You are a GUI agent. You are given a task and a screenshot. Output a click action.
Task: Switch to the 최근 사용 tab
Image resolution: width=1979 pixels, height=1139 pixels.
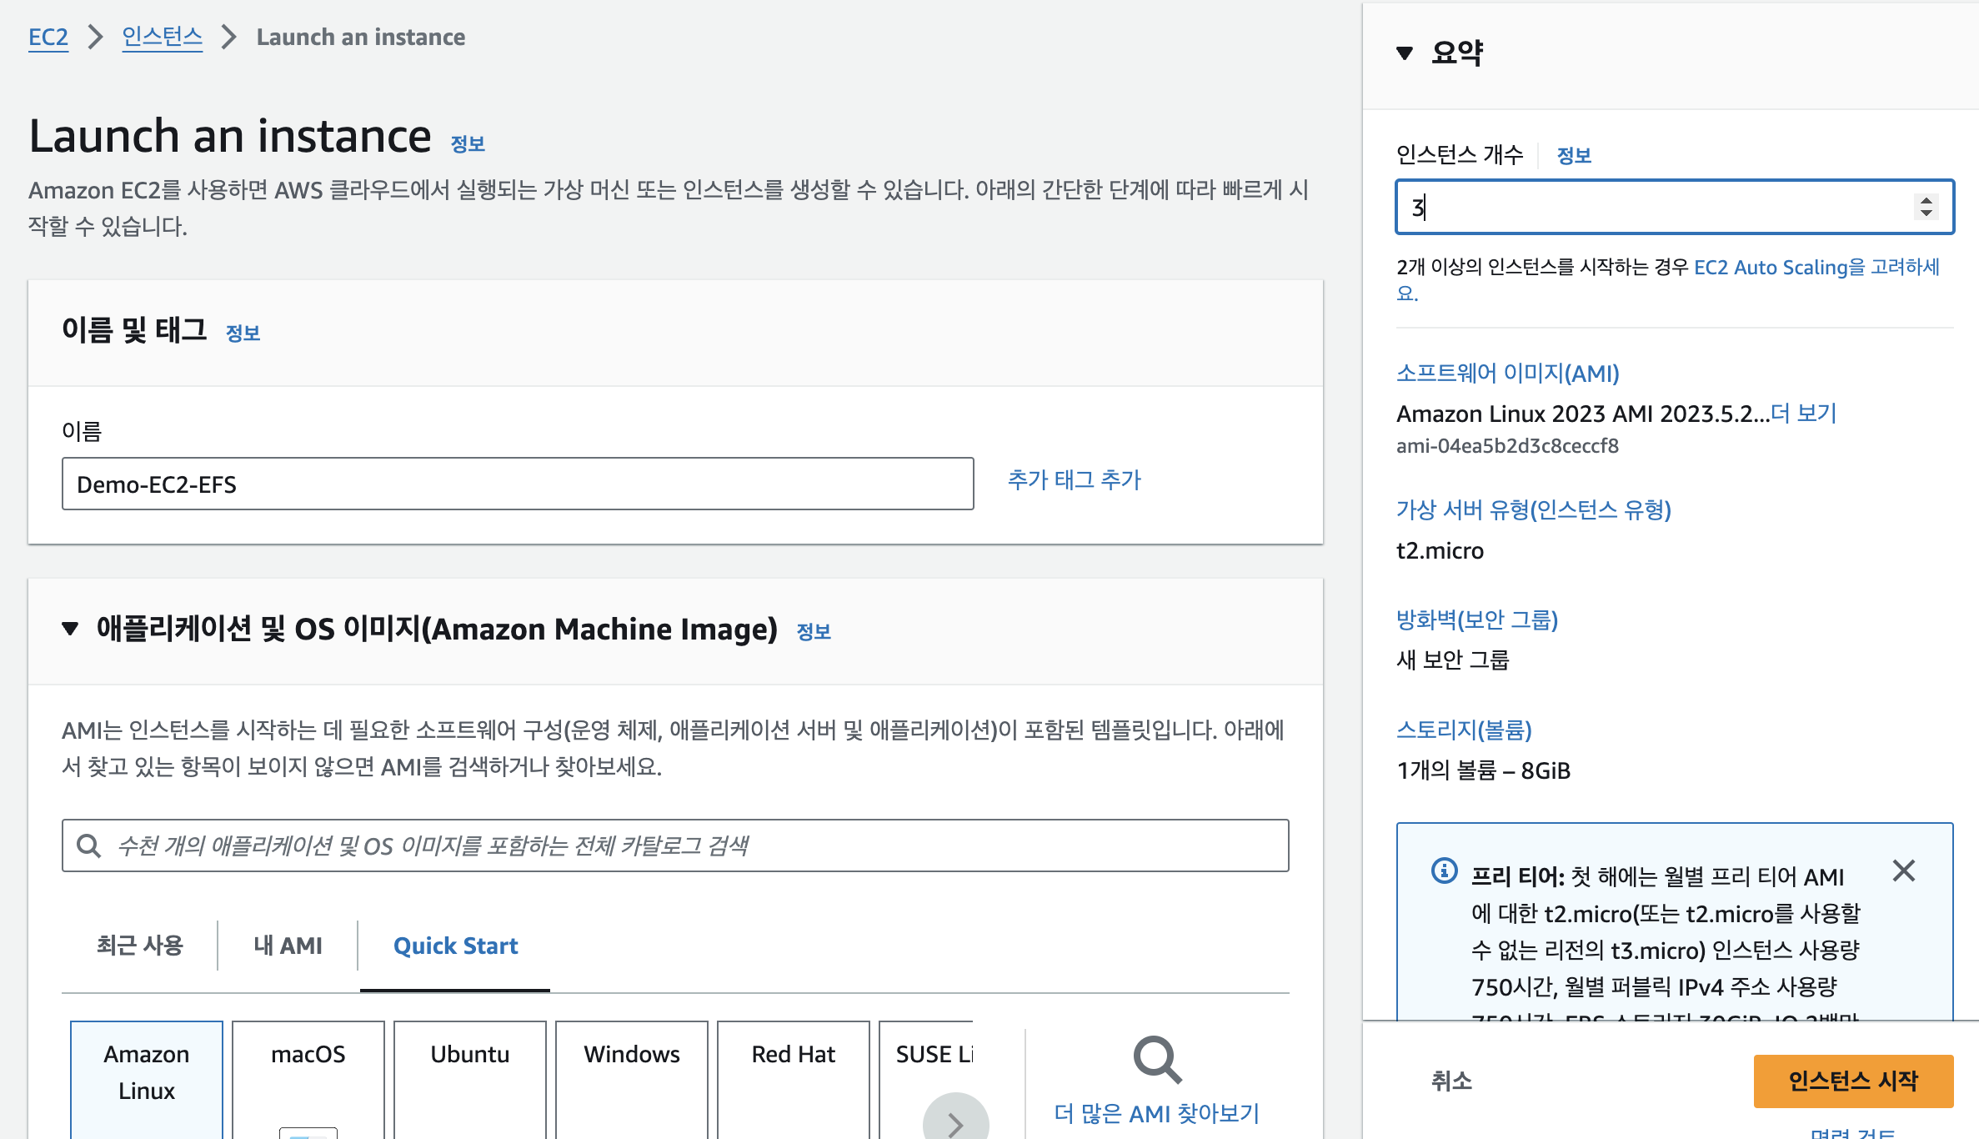click(139, 946)
